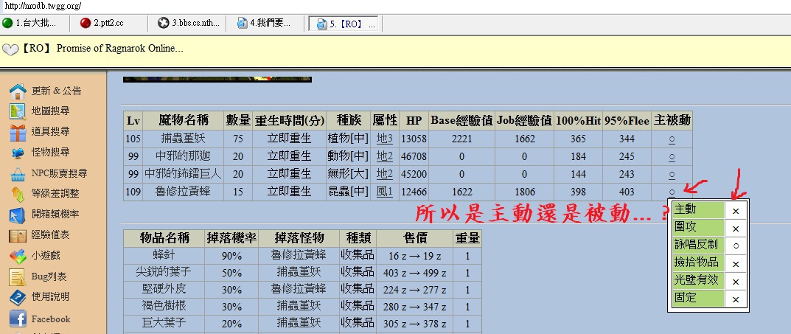Screen dimensions: 791x334
Task: Open 地圖搜尋 map search icon
Action: (x=18, y=111)
